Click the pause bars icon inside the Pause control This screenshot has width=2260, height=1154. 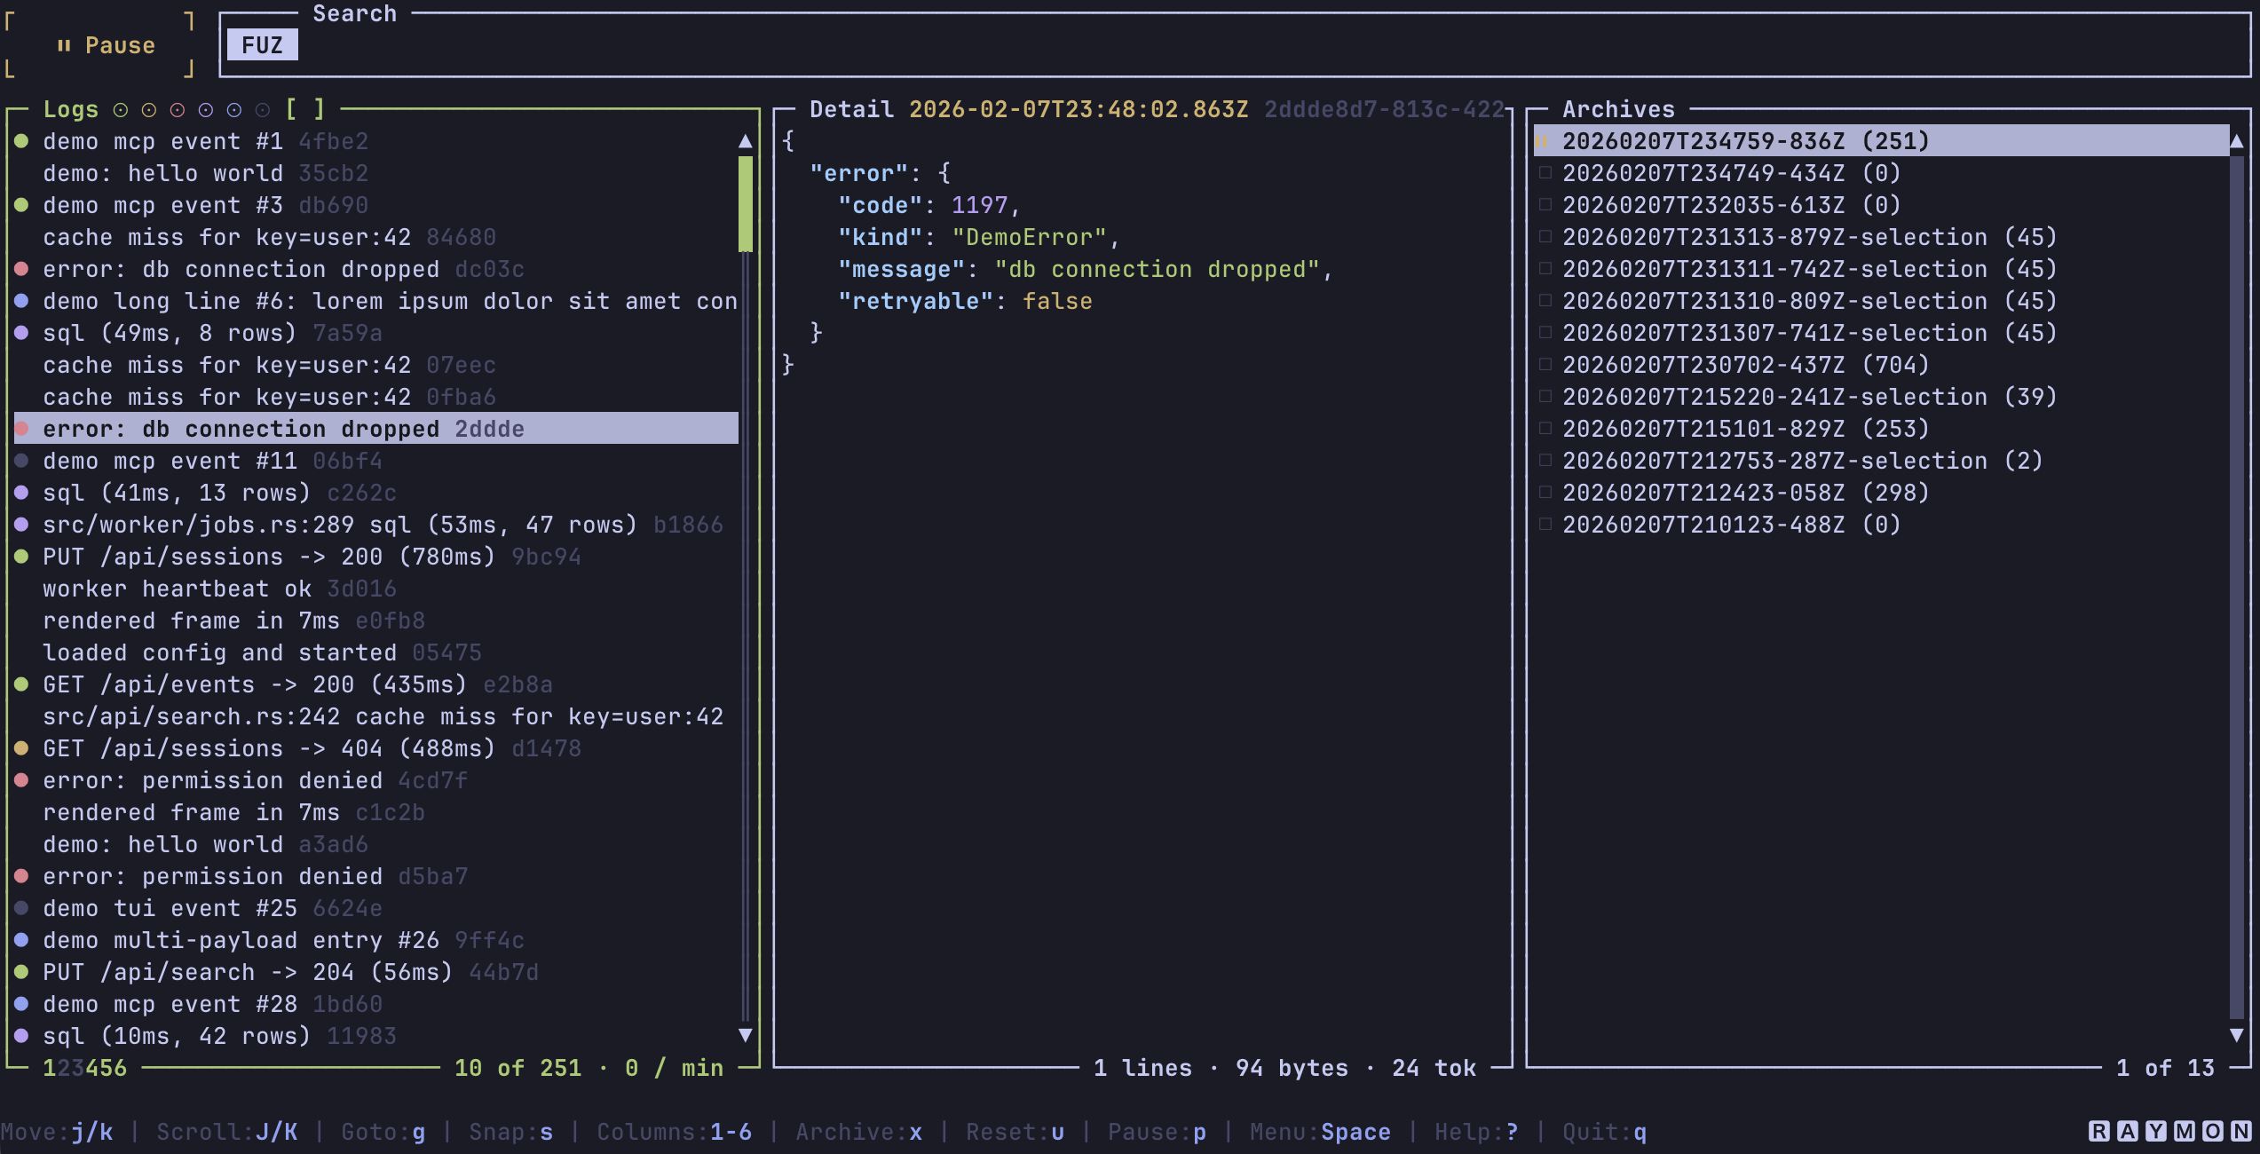(65, 44)
